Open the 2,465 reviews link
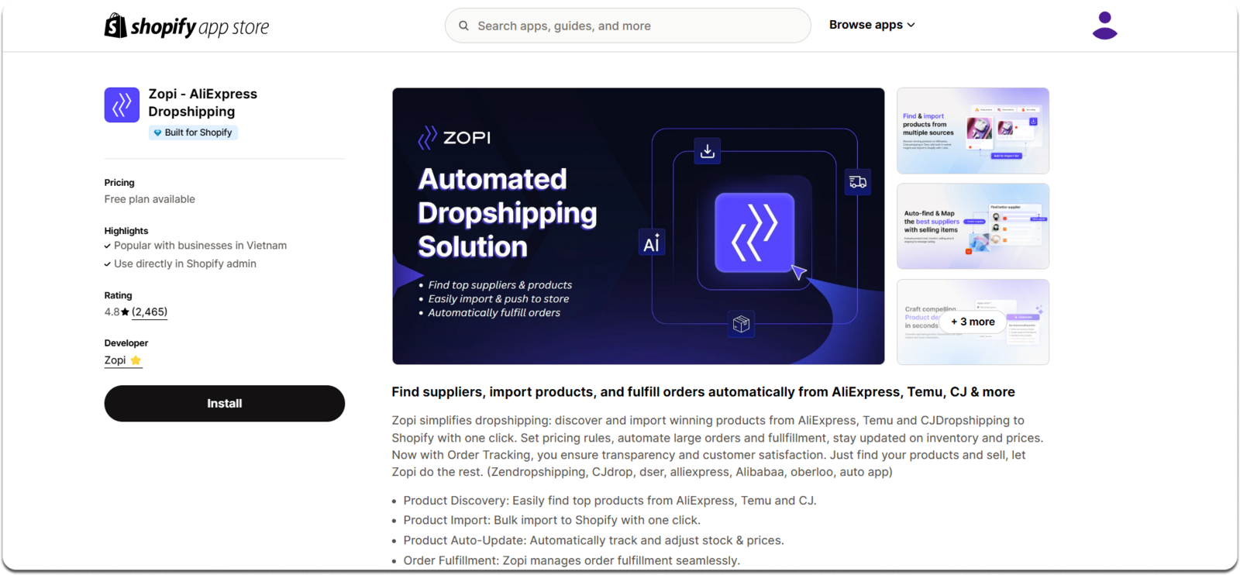1240x575 pixels. click(150, 312)
